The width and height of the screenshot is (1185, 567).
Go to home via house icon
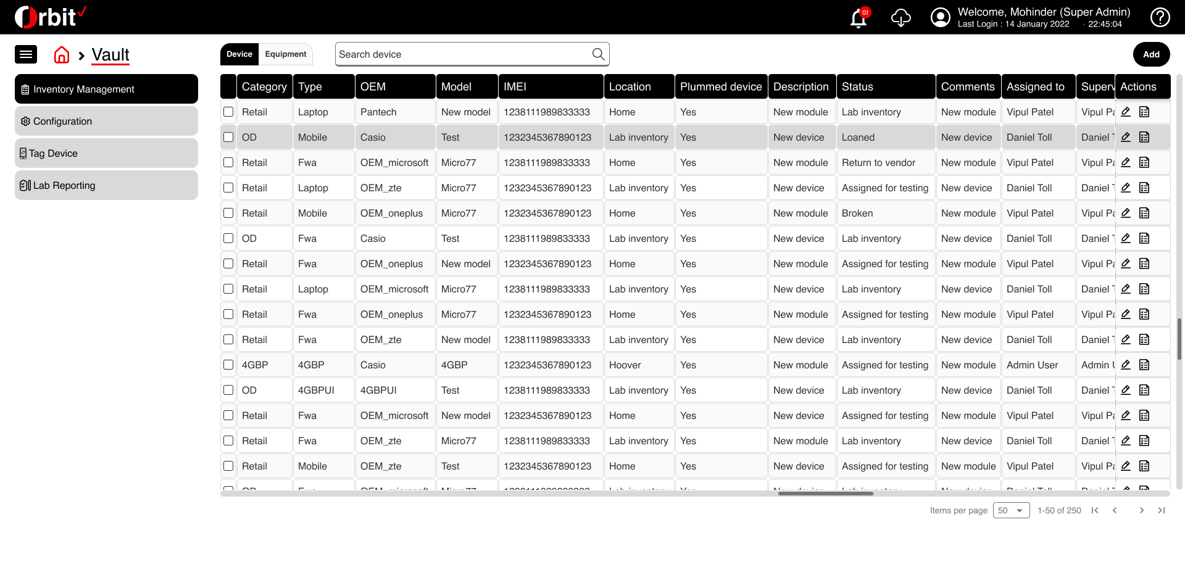62,55
